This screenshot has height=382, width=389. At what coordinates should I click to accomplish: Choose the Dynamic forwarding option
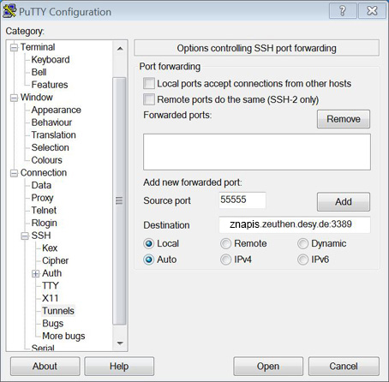click(302, 244)
